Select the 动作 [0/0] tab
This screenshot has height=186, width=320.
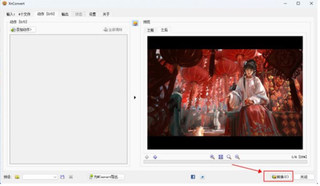tap(46, 14)
